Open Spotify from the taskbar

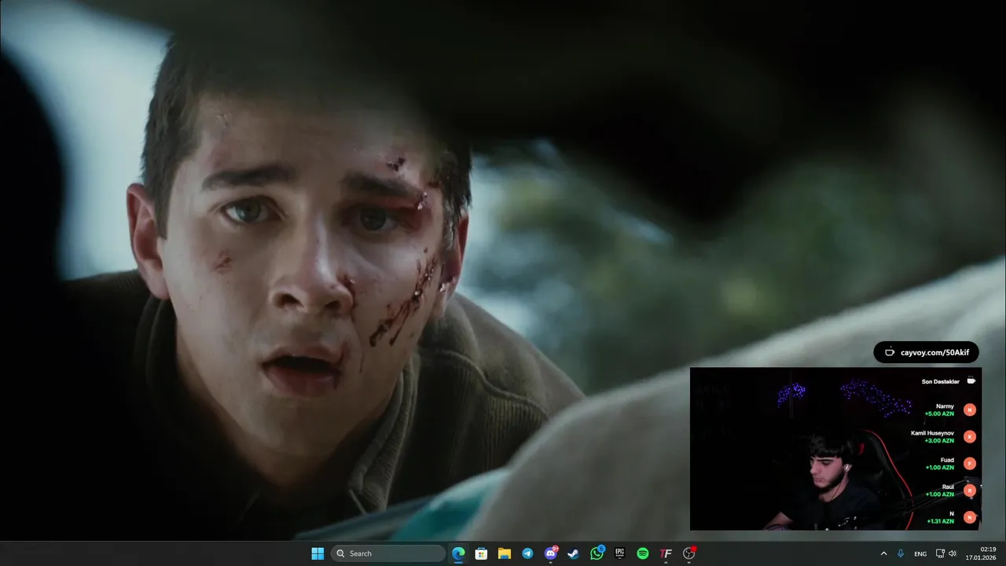(642, 553)
